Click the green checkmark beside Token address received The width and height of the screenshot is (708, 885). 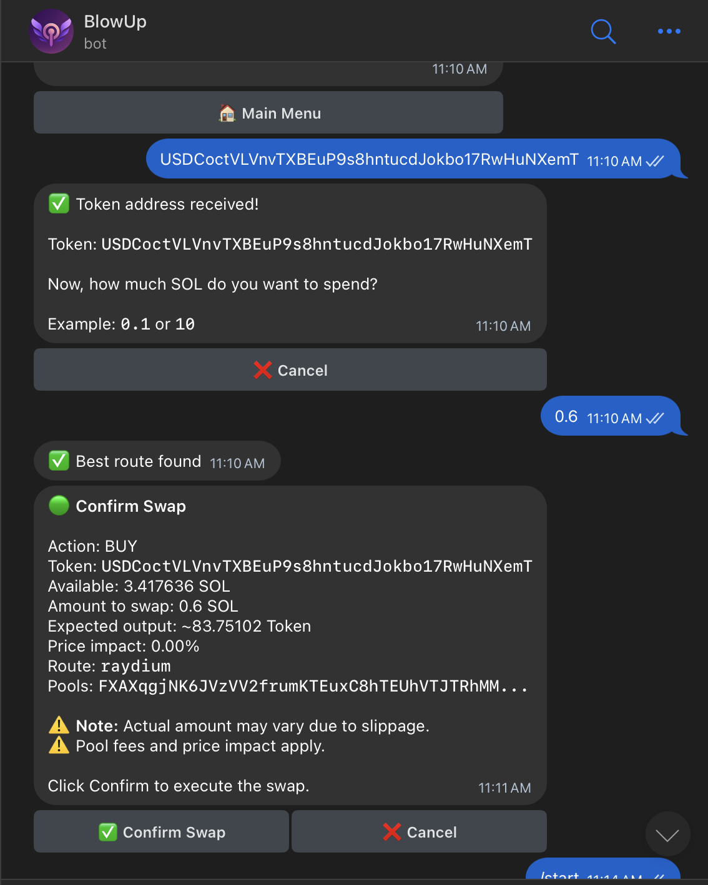(58, 204)
